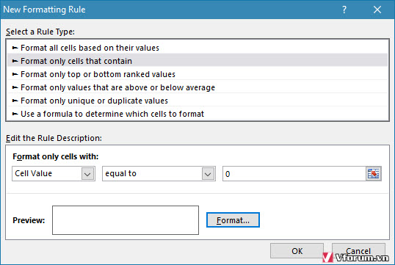The height and width of the screenshot is (265, 395).
Task: Click the Preview box
Action: (x=126, y=220)
